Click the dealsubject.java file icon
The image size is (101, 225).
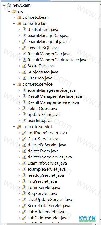coord(24,30)
